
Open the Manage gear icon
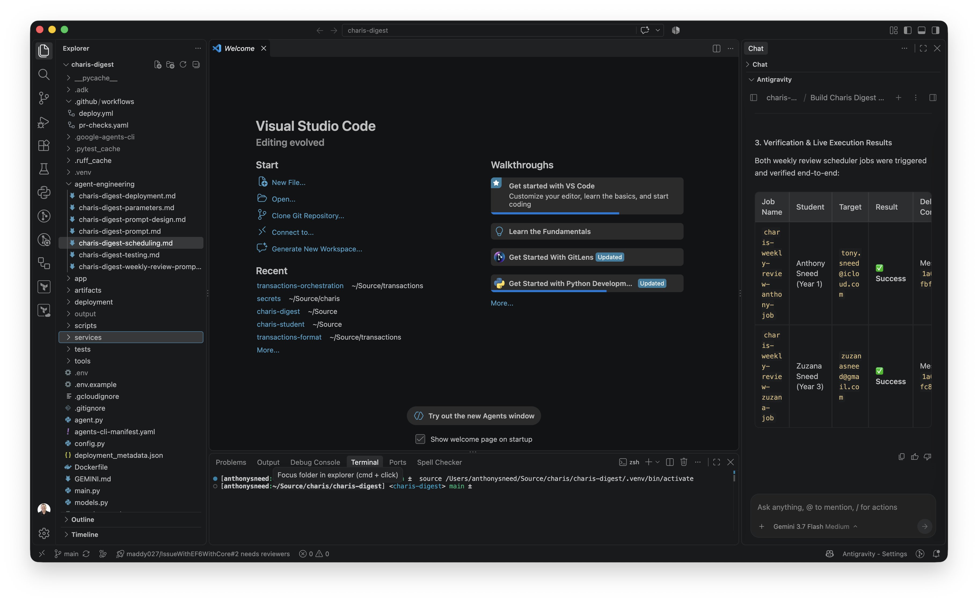(x=44, y=533)
